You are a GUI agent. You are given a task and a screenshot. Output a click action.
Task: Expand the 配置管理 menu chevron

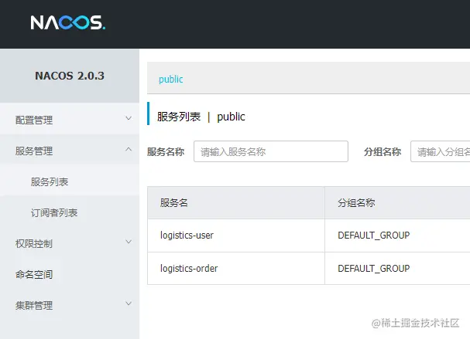click(x=129, y=118)
